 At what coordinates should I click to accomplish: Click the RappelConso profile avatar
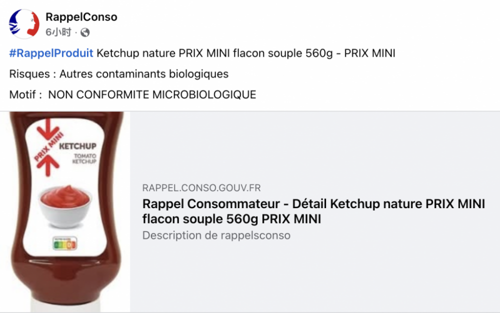[x=24, y=24]
